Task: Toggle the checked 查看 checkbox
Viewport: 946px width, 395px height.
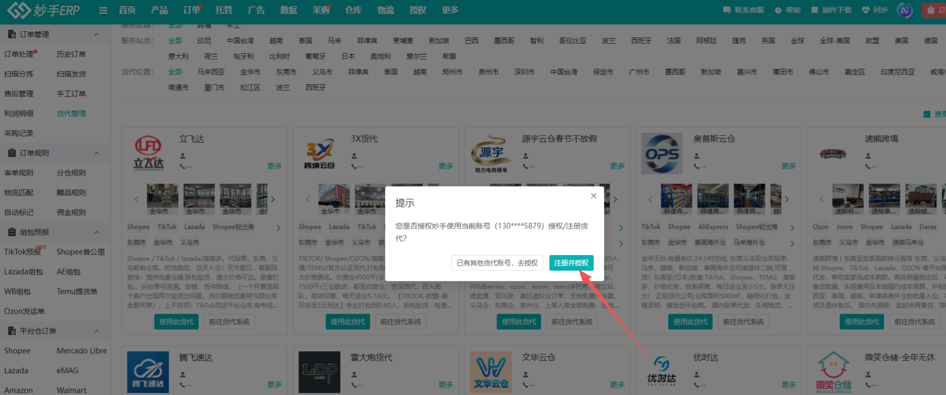Action: 927,114
